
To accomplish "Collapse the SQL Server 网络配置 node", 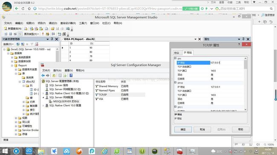I will tap(43, 97).
